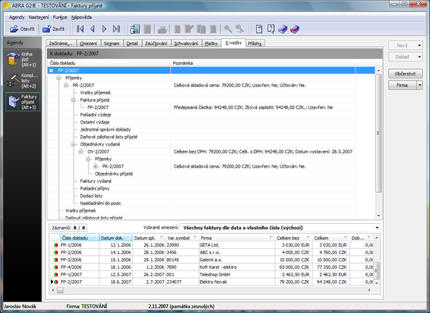The height and width of the screenshot is (313, 430).
Task: Click the find next magnifier icon
Action: (240, 29)
